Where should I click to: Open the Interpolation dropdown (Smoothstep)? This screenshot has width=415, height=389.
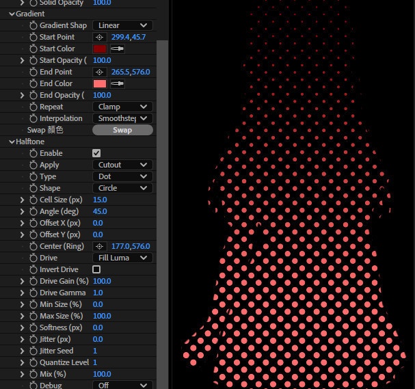pos(122,118)
